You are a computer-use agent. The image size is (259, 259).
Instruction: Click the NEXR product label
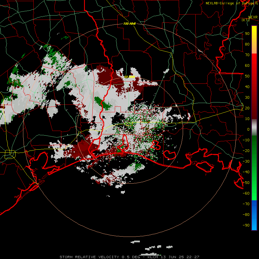tap(253, 17)
